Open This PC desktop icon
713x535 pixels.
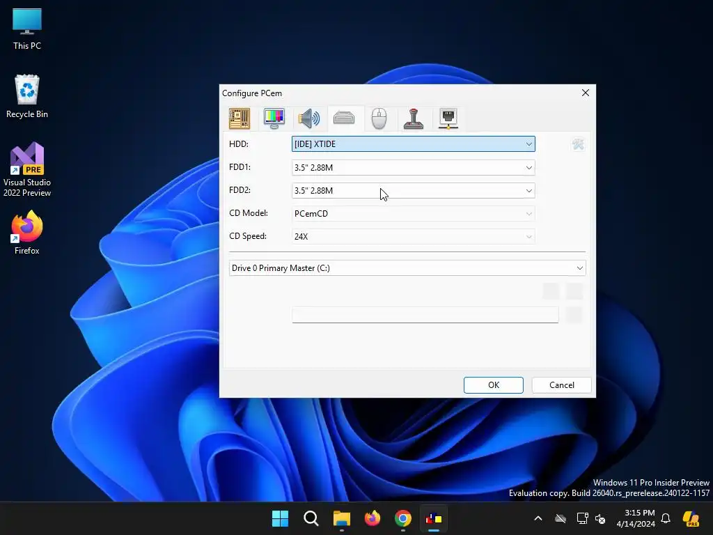(x=27, y=29)
